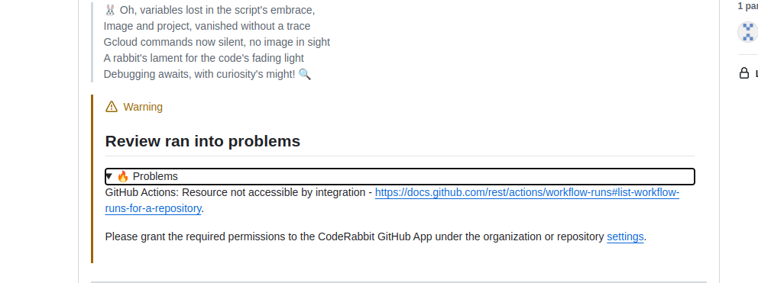Viewport: 758px width, 283px height.
Task: Open the participant avatar in the sidebar
Action: [x=748, y=32]
